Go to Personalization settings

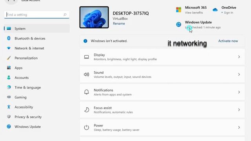point(37,58)
